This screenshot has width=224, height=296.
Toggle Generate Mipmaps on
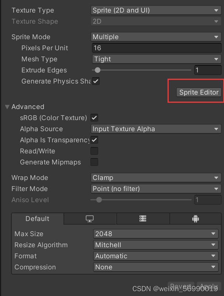point(94,162)
